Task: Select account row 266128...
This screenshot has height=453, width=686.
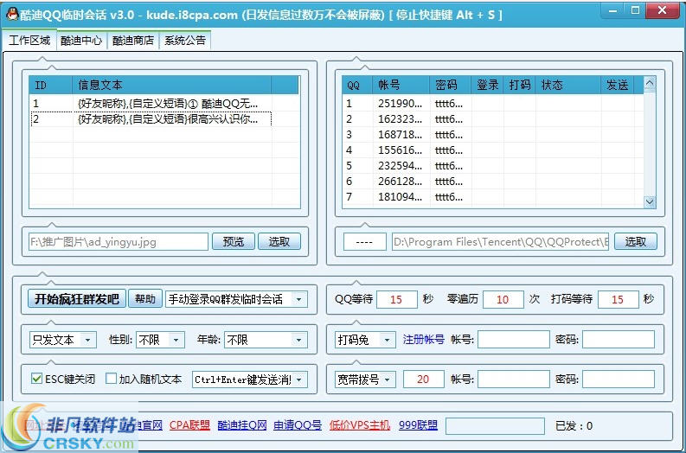Action: (x=492, y=181)
